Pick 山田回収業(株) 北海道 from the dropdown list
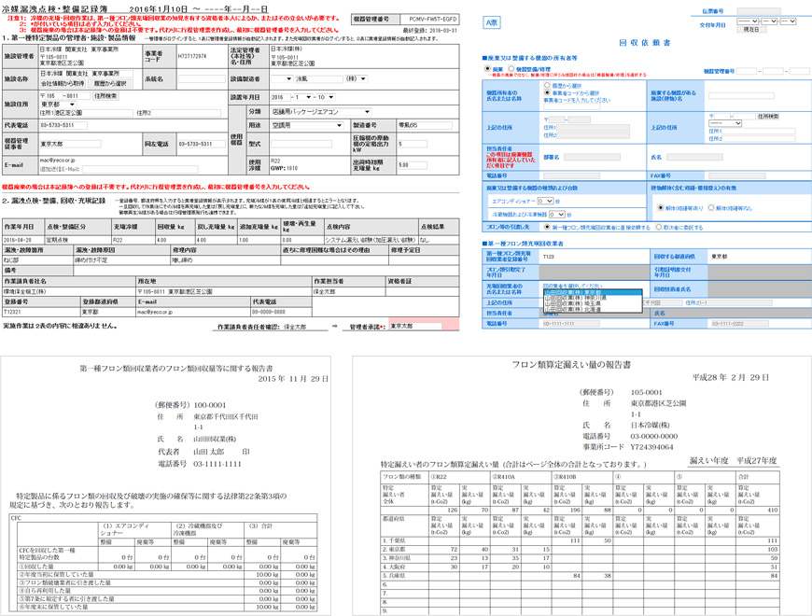Screen dimensions: 812x616 (x=593, y=310)
